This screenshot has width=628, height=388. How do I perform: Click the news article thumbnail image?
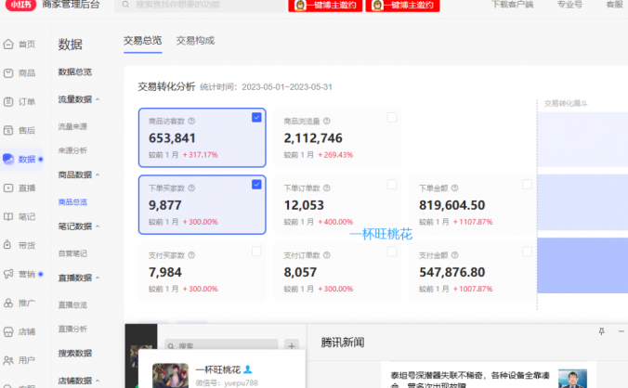click(572, 379)
